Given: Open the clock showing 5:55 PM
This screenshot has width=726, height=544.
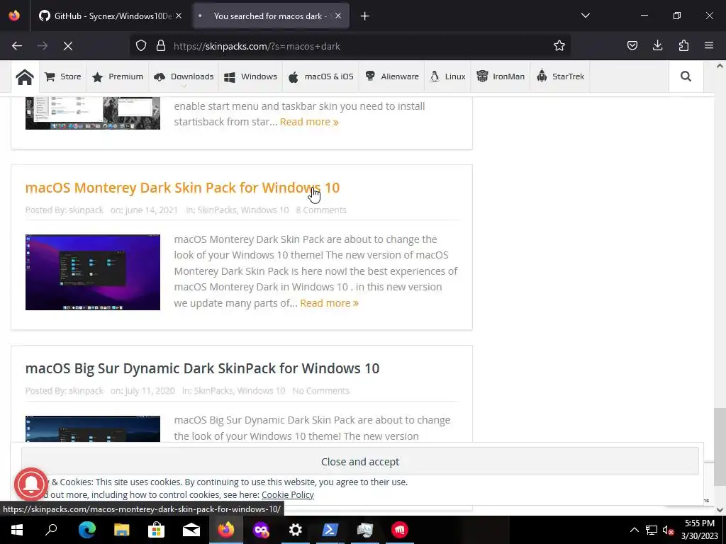Looking at the screenshot, I should (x=699, y=530).
